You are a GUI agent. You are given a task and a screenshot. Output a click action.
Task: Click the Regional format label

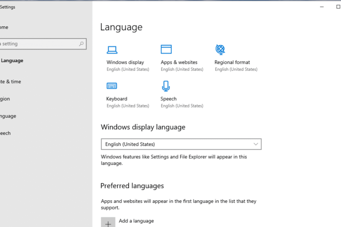pyautogui.click(x=232, y=62)
